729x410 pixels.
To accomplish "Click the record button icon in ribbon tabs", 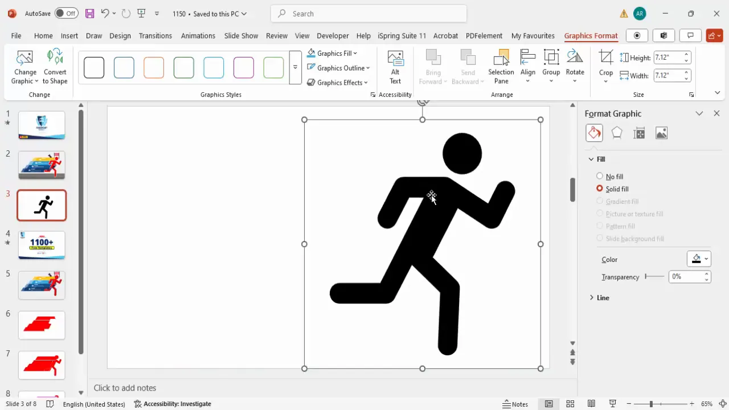I will (x=637, y=35).
